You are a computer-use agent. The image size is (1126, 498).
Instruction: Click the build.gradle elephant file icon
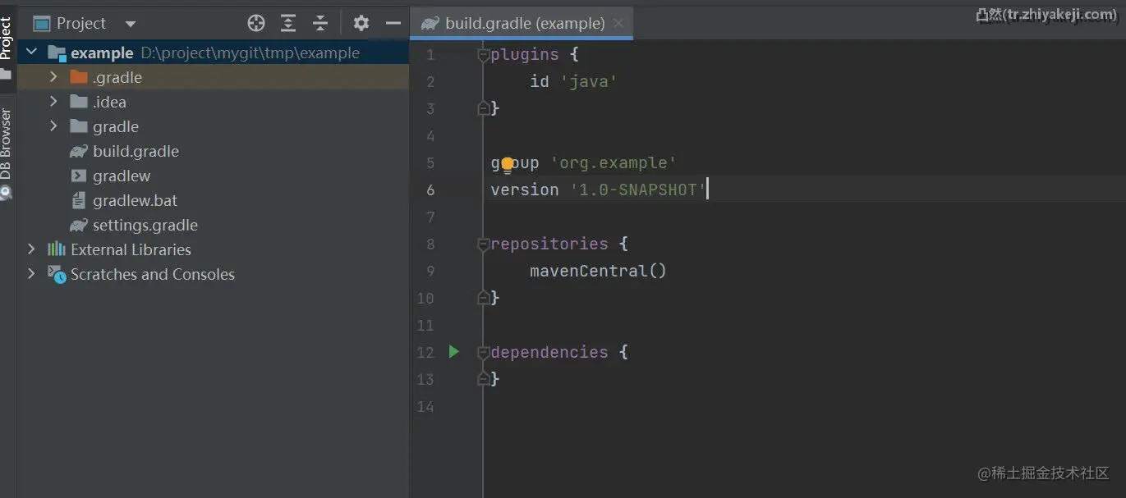click(79, 151)
